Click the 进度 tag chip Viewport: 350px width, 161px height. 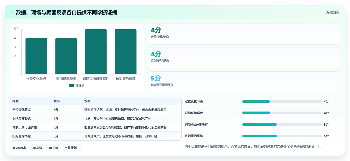click(x=53, y=148)
